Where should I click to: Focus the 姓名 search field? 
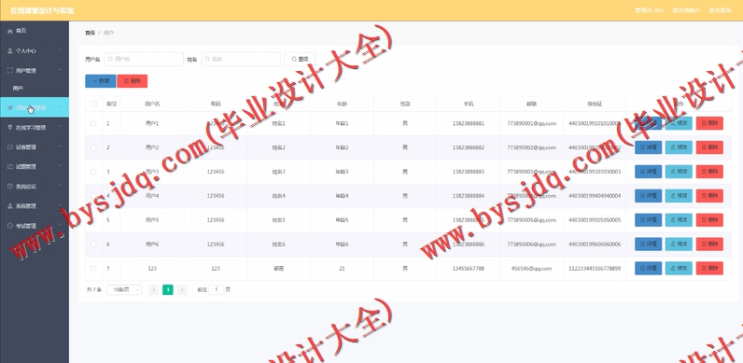pyautogui.click(x=241, y=59)
